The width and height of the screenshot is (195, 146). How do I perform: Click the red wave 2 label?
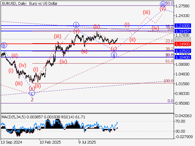32,99
